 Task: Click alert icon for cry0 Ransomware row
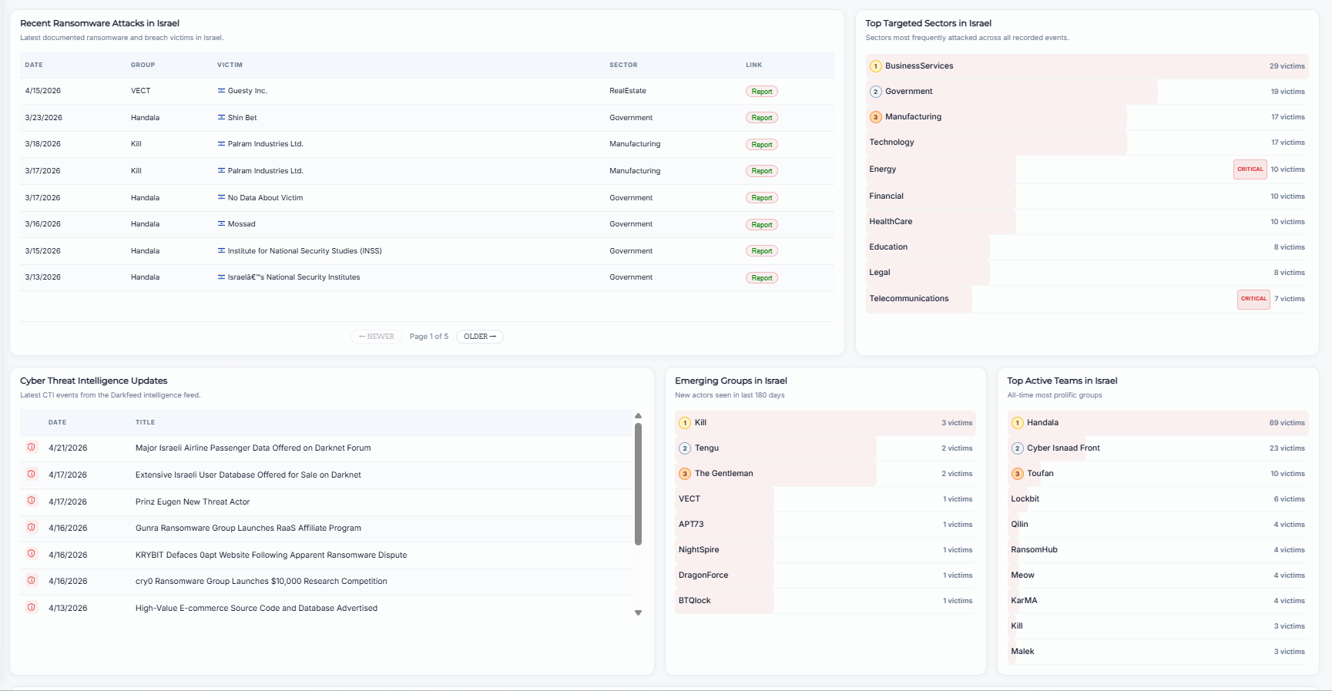(x=32, y=581)
